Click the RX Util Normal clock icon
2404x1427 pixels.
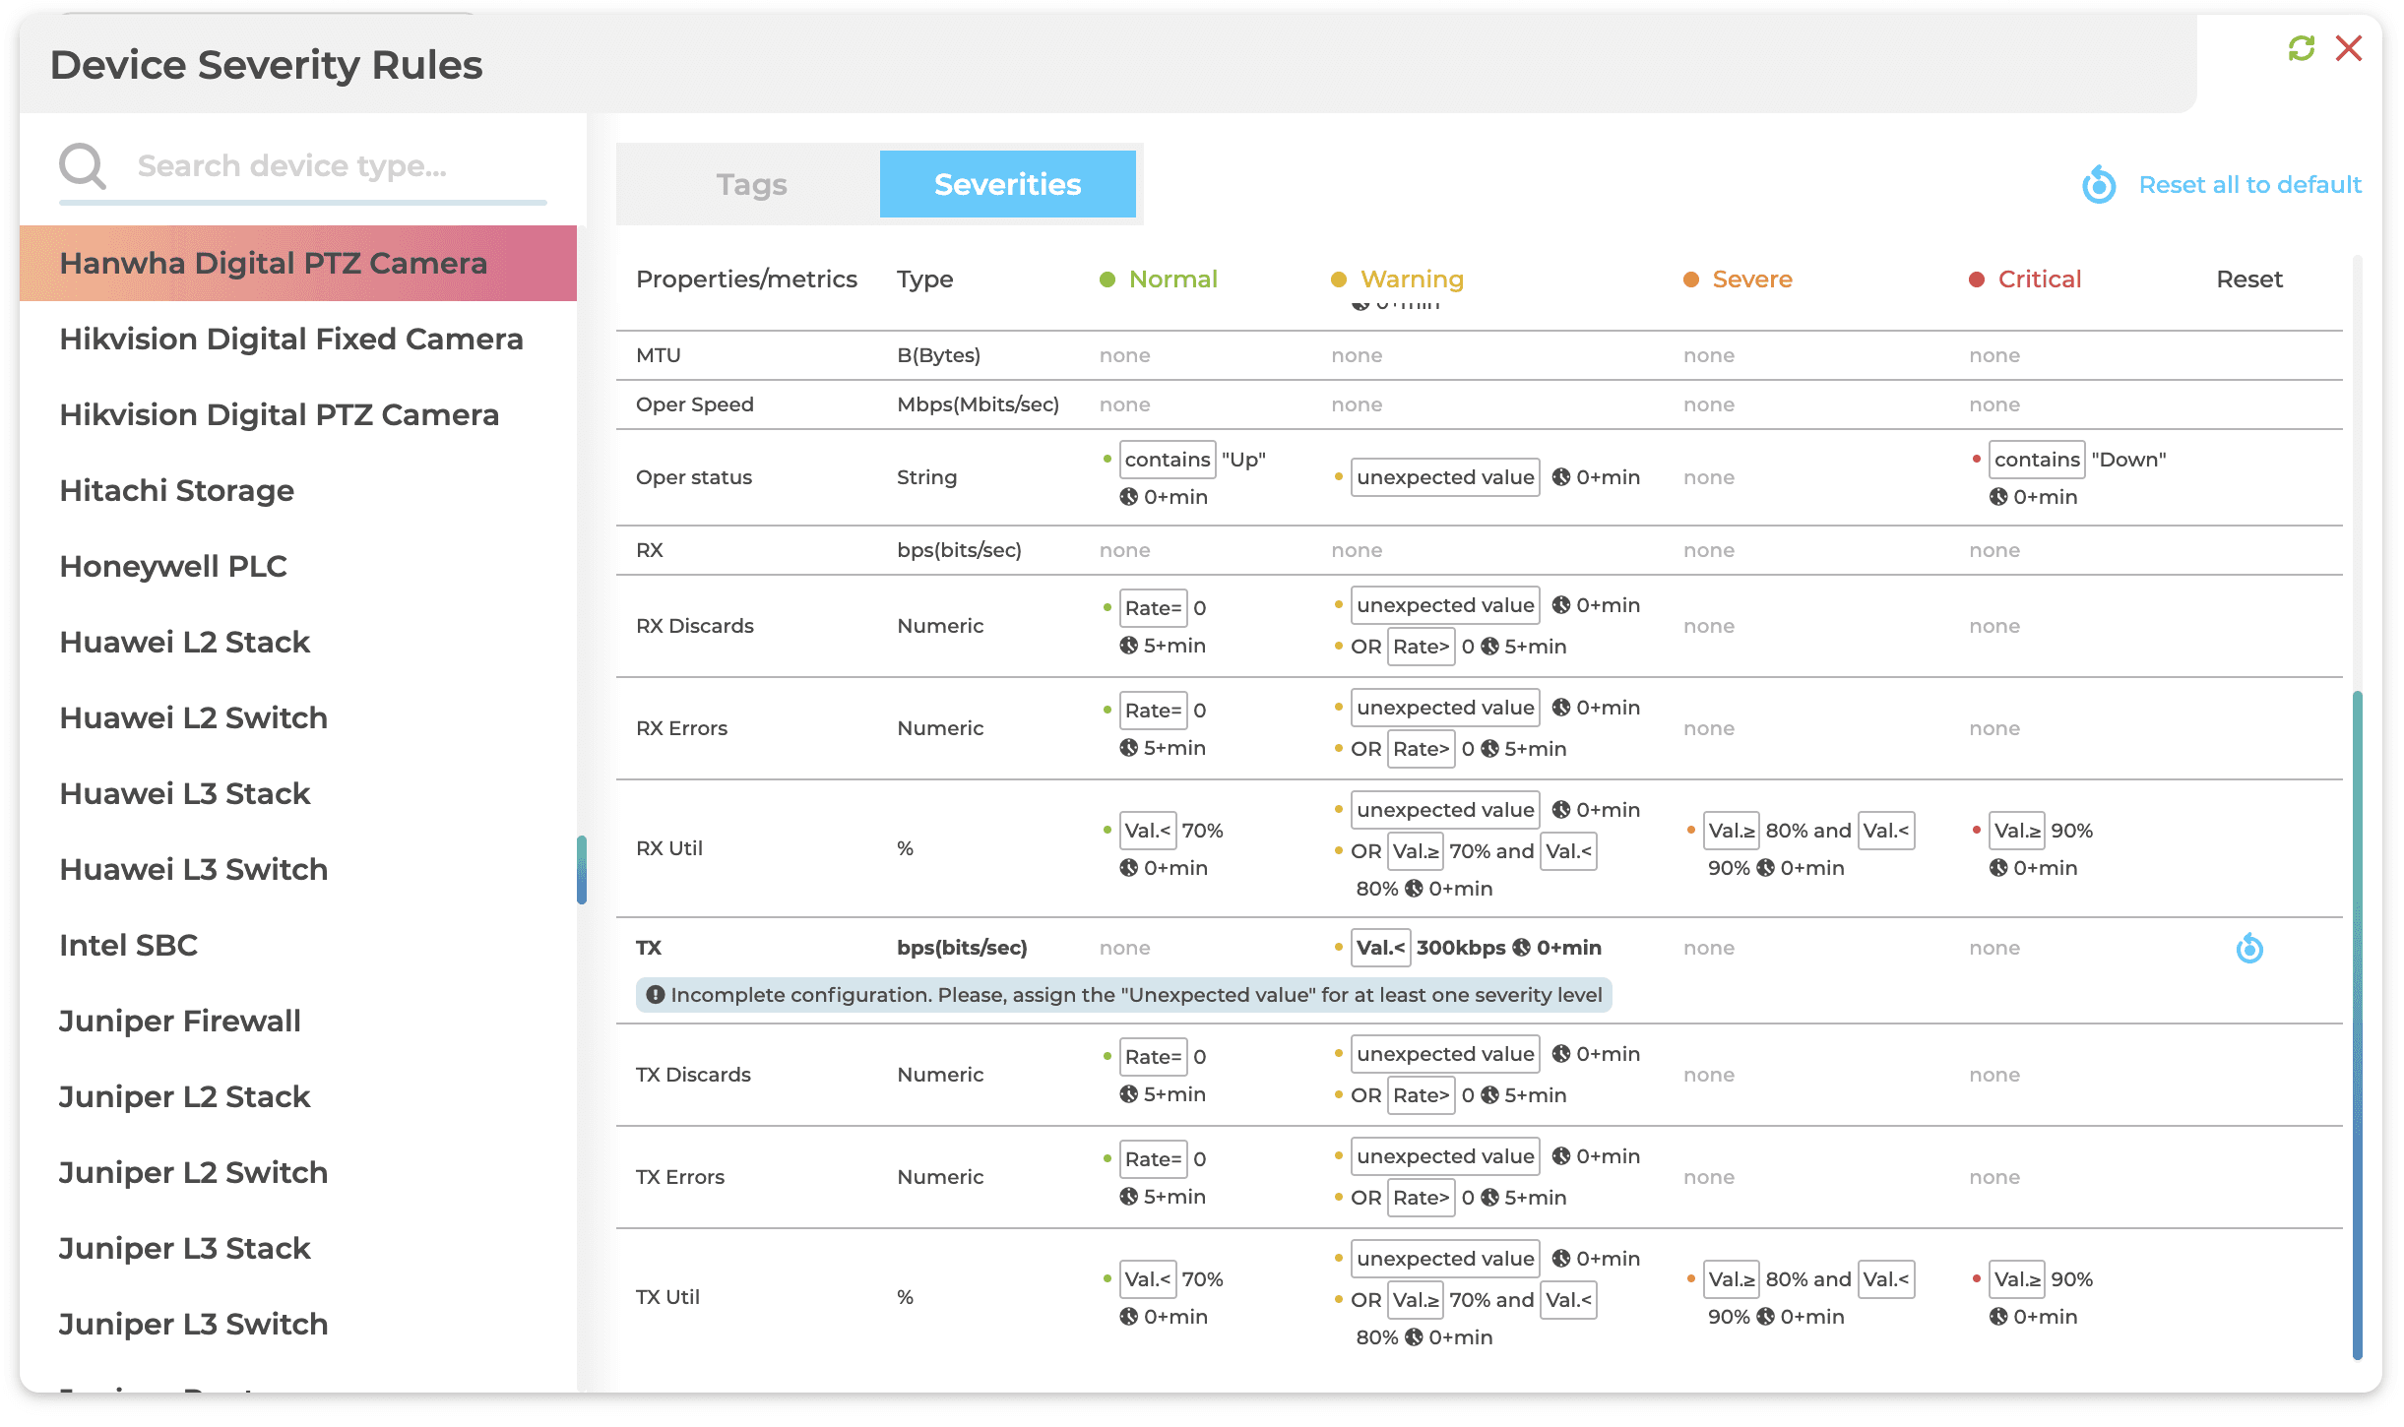[x=1128, y=868]
